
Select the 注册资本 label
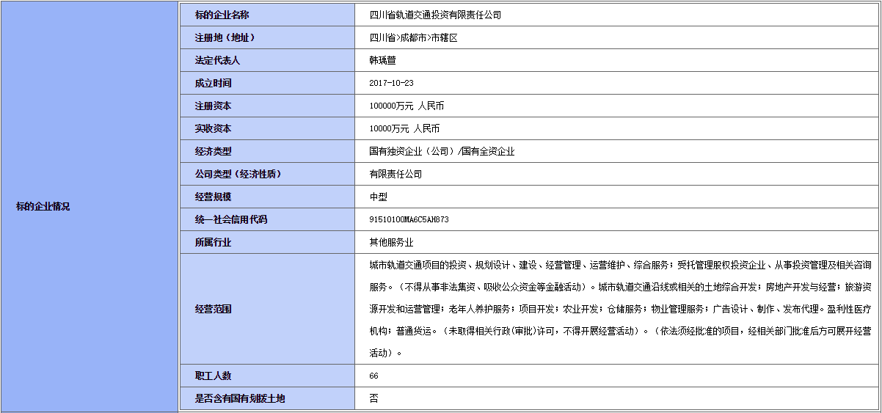[213, 106]
